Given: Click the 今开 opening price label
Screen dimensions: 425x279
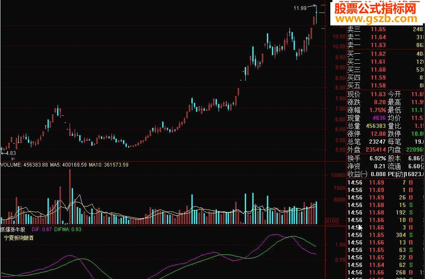Looking at the screenshot, I should click(x=394, y=94).
